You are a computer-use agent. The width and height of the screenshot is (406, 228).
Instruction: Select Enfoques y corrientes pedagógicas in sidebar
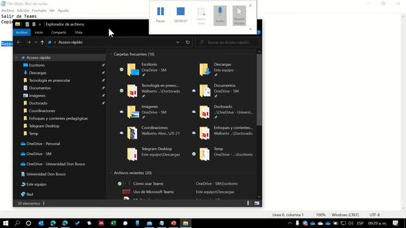58,118
